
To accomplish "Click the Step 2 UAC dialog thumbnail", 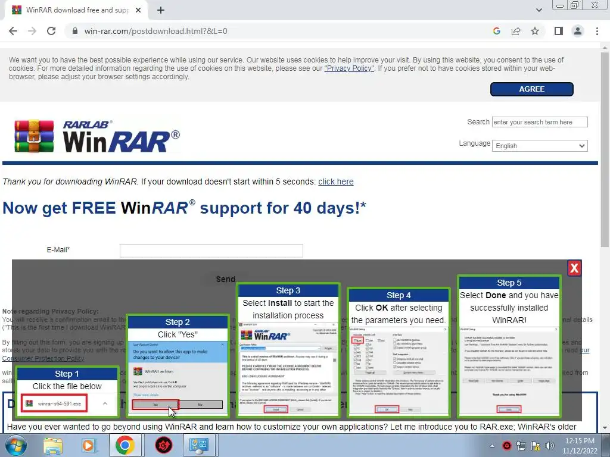I will (x=178, y=379).
